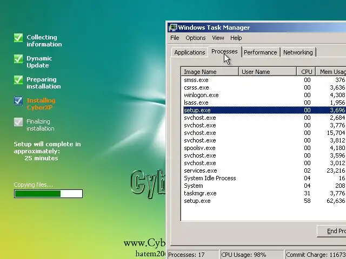Click the Installing CyberXP step label

click(41, 104)
